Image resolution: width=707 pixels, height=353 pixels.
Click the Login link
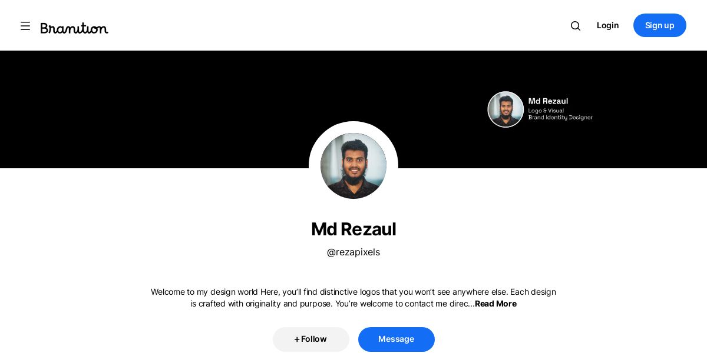[x=607, y=25]
